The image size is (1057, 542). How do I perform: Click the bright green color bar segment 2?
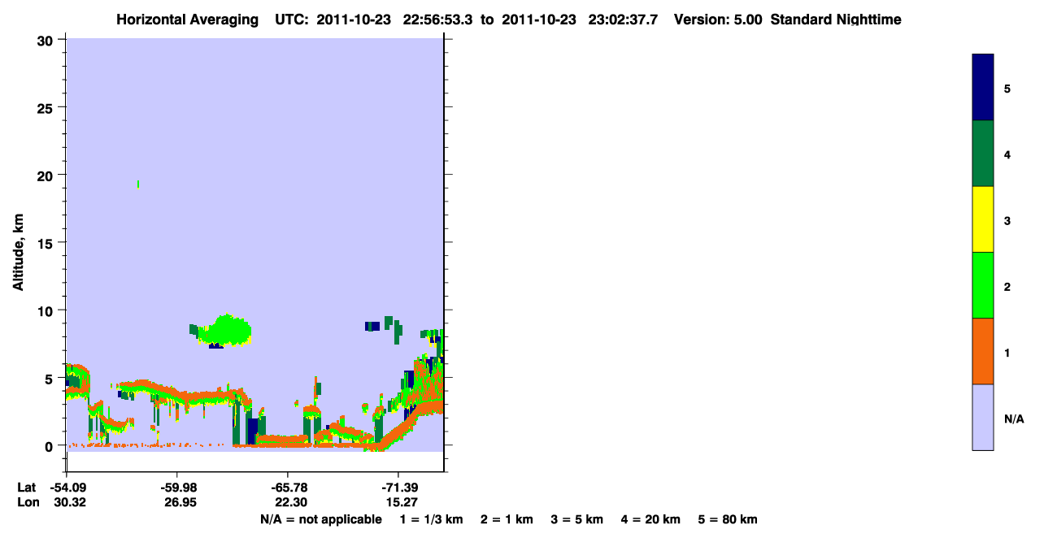(983, 285)
